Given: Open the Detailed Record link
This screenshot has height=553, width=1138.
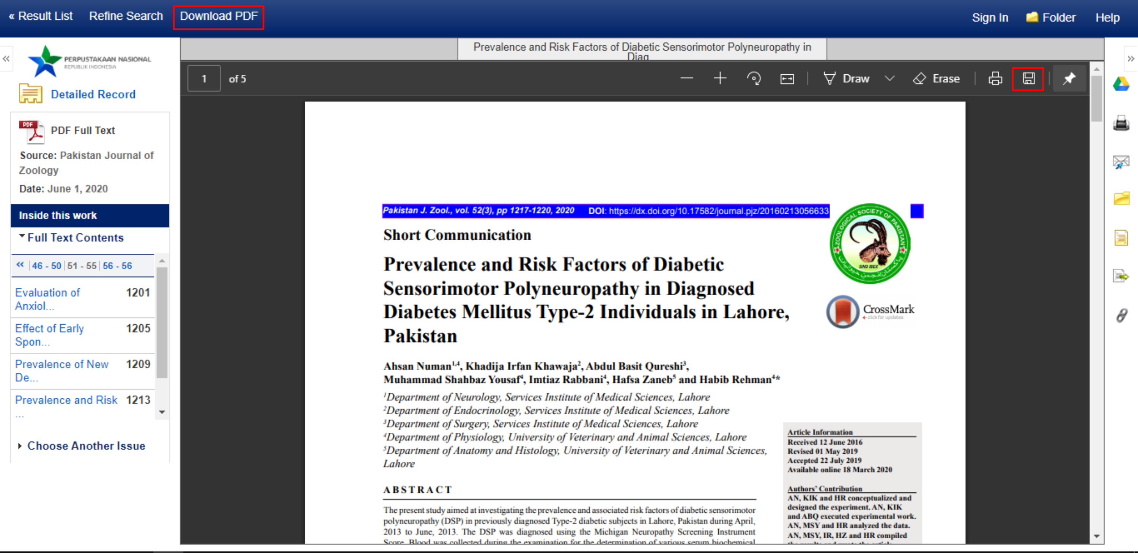Looking at the screenshot, I should pos(93,94).
